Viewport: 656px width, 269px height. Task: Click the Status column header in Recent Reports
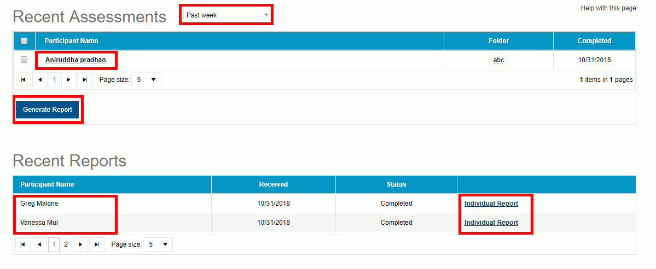[x=396, y=184]
